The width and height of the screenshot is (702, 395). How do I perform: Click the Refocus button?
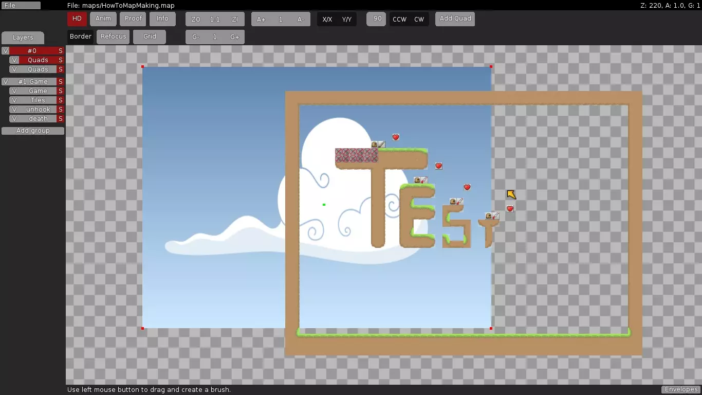113,37
